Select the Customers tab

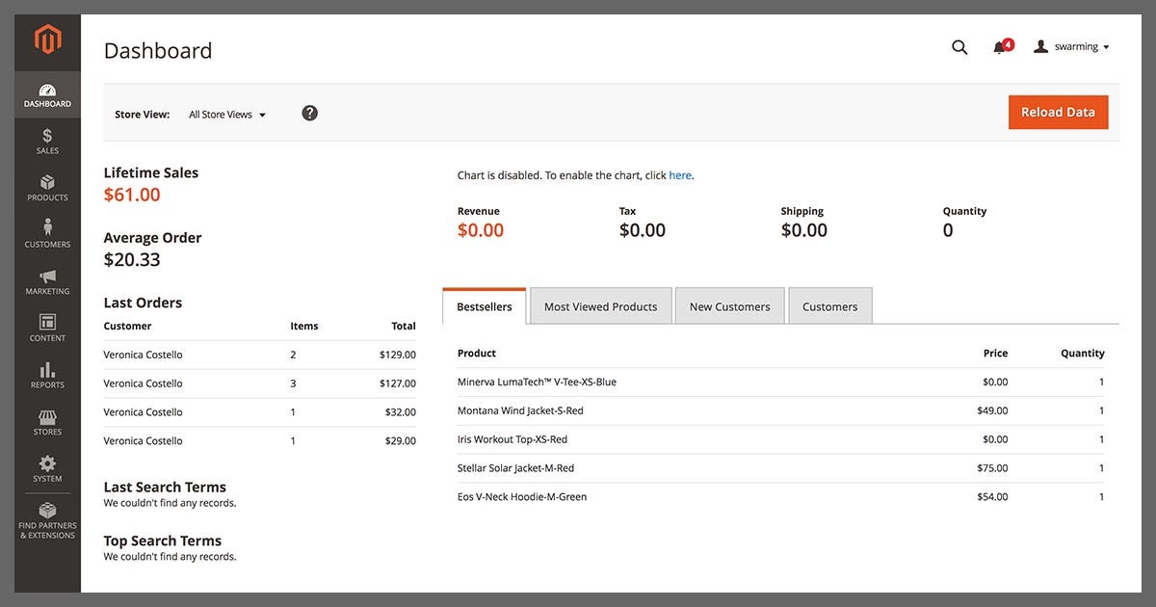pos(829,306)
